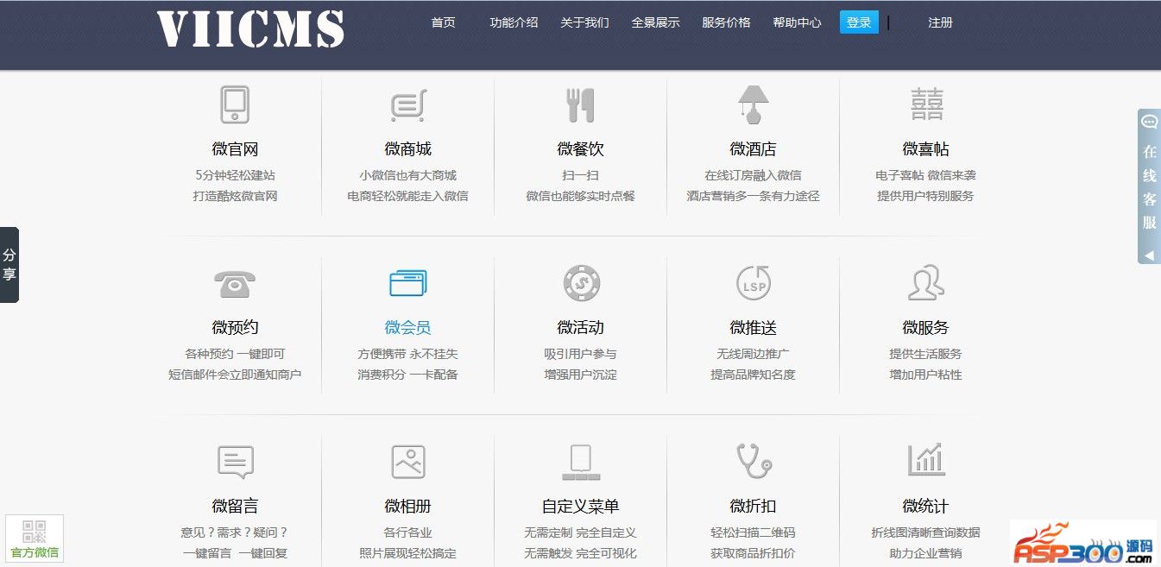The width and height of the screenshot is (1161, 567).
Task: Click the blue 登录 button
Action: [x=859, y=22]
